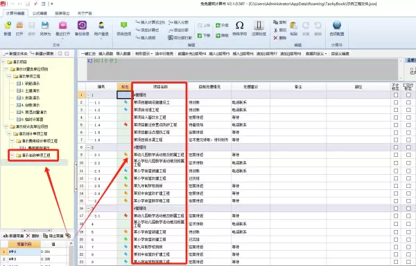This screenshot has width=416, height=266.
Task: Check the 汇总行标志 box for row 3.1
Action: coord(408,216)
